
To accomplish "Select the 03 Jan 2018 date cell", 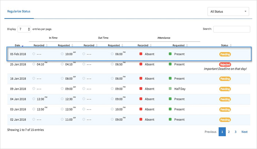I will pyautogui.click(x=18, y=109).
